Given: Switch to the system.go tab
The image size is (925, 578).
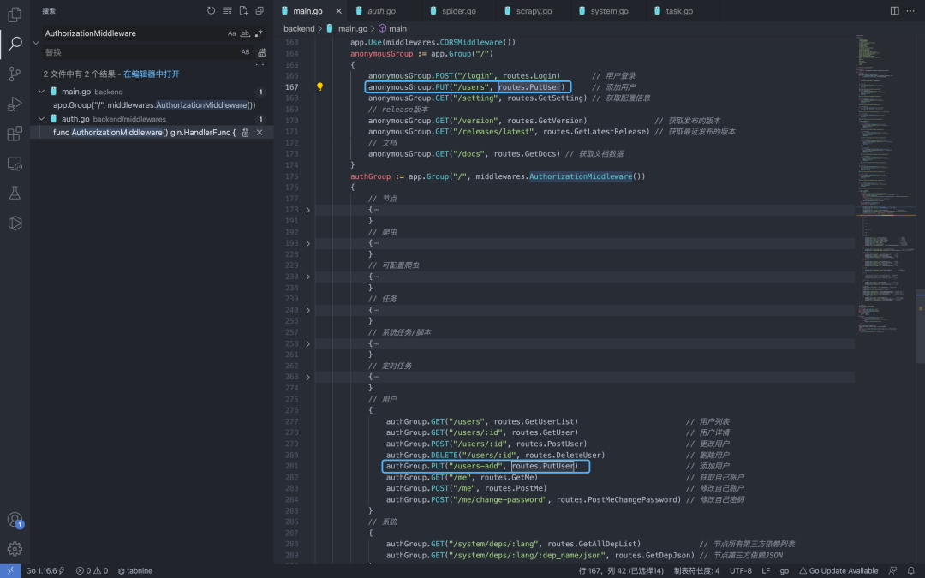Looking at the screenshot, I should coord(608,11).
